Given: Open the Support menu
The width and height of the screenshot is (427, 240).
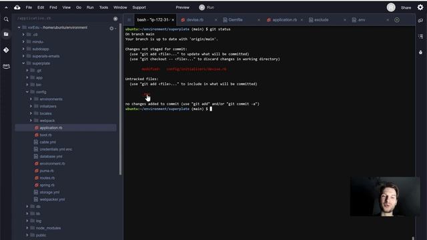Looking at the screenshot, I should (139, 7).
